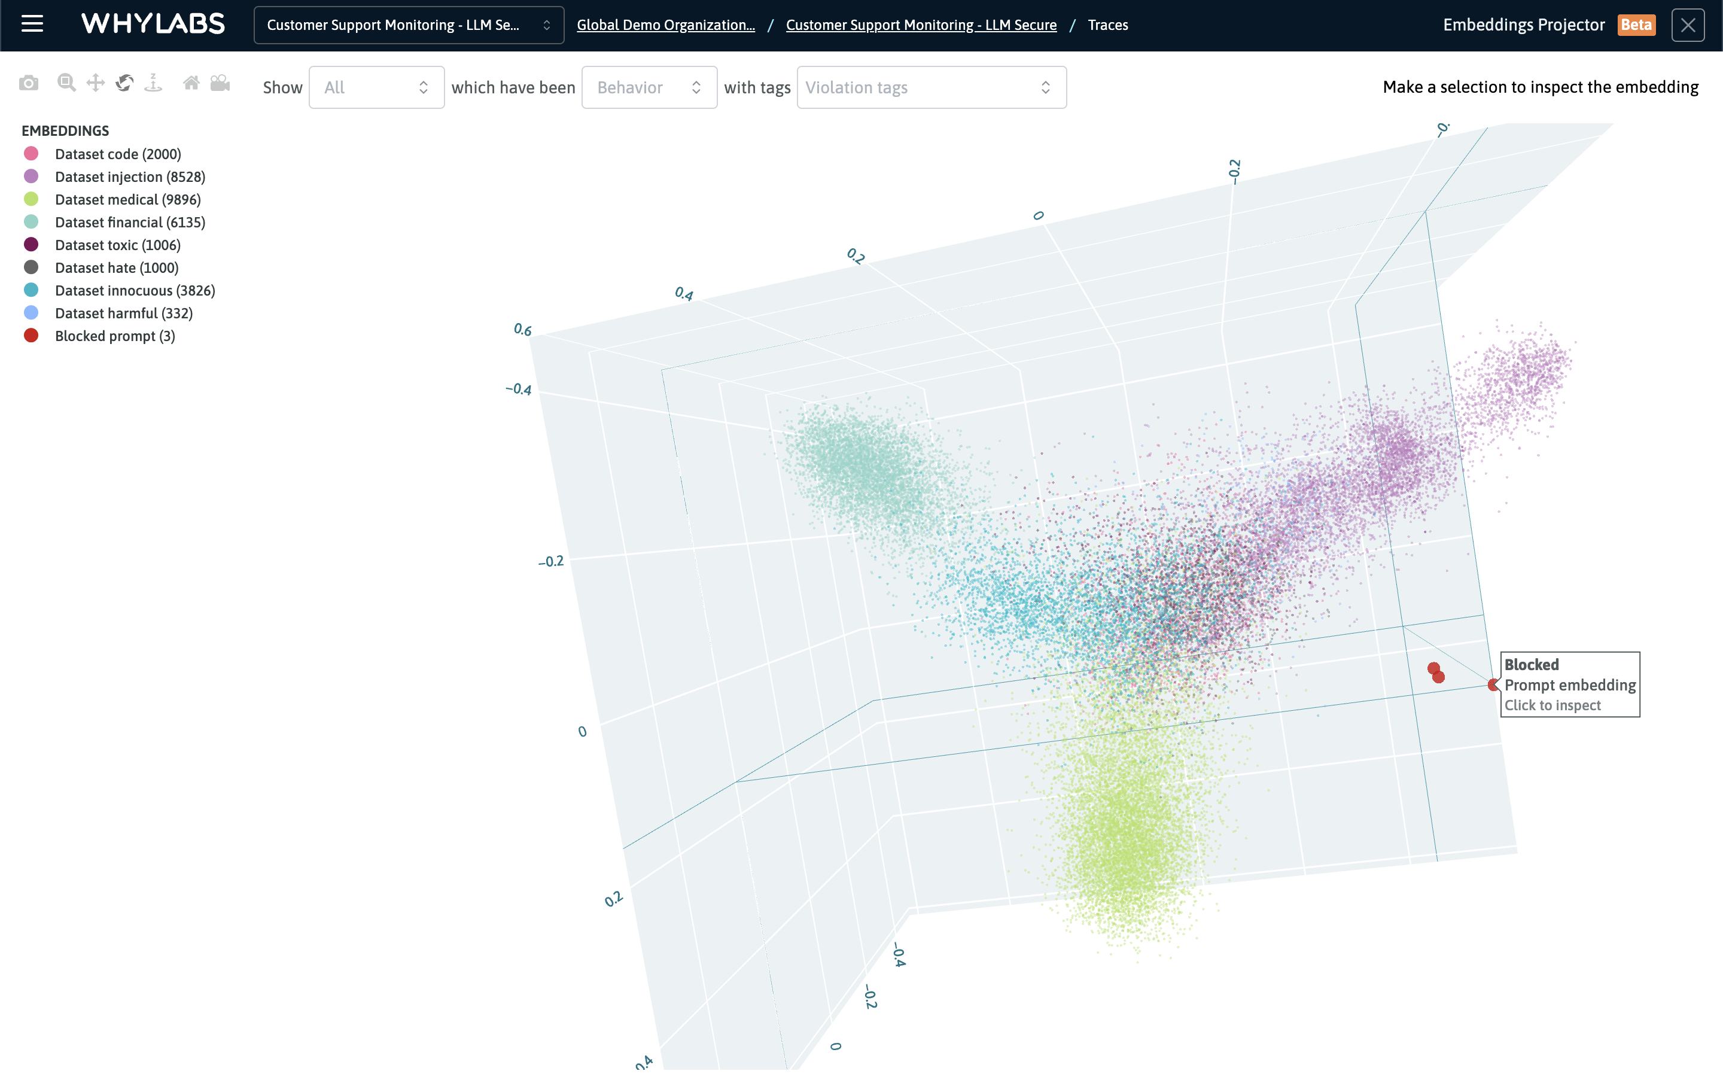
Task: Open the Customer Support Monitoring project selector
Action: pyautogui.click(x=408, y=24)
